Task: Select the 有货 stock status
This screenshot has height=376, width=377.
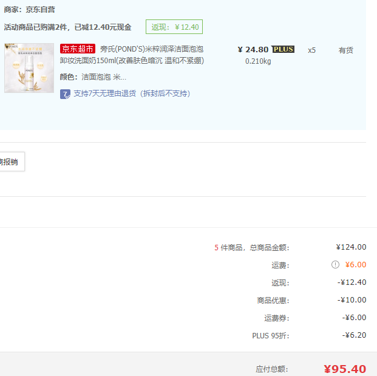Action: click(346, 50)
